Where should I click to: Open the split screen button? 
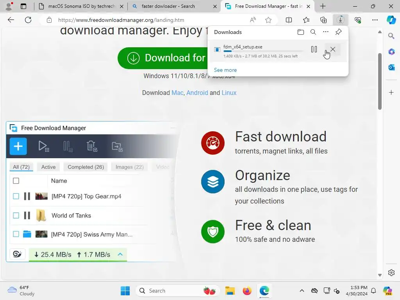(289, 20)
